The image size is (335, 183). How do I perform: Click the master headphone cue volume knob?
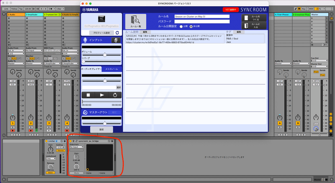point(316,129)
